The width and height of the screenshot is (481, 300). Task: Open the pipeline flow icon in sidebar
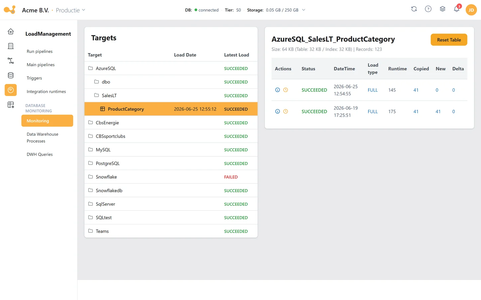(11, 61)
